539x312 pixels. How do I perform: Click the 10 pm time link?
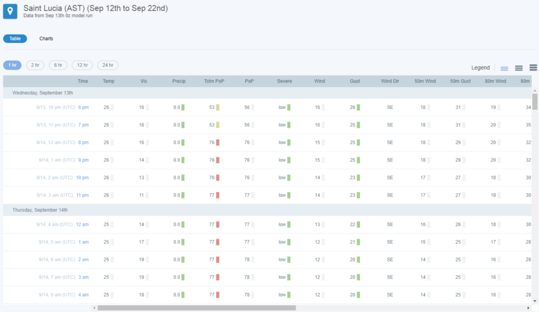82,178
